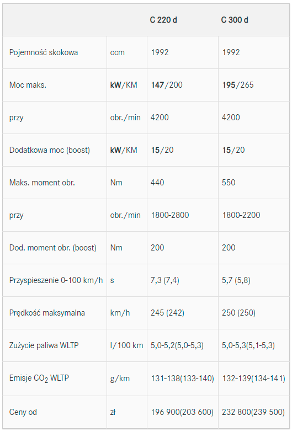Select the 196 900(203 600) price cell
This screenshot has height=432, width=292.
coord(182,412)
